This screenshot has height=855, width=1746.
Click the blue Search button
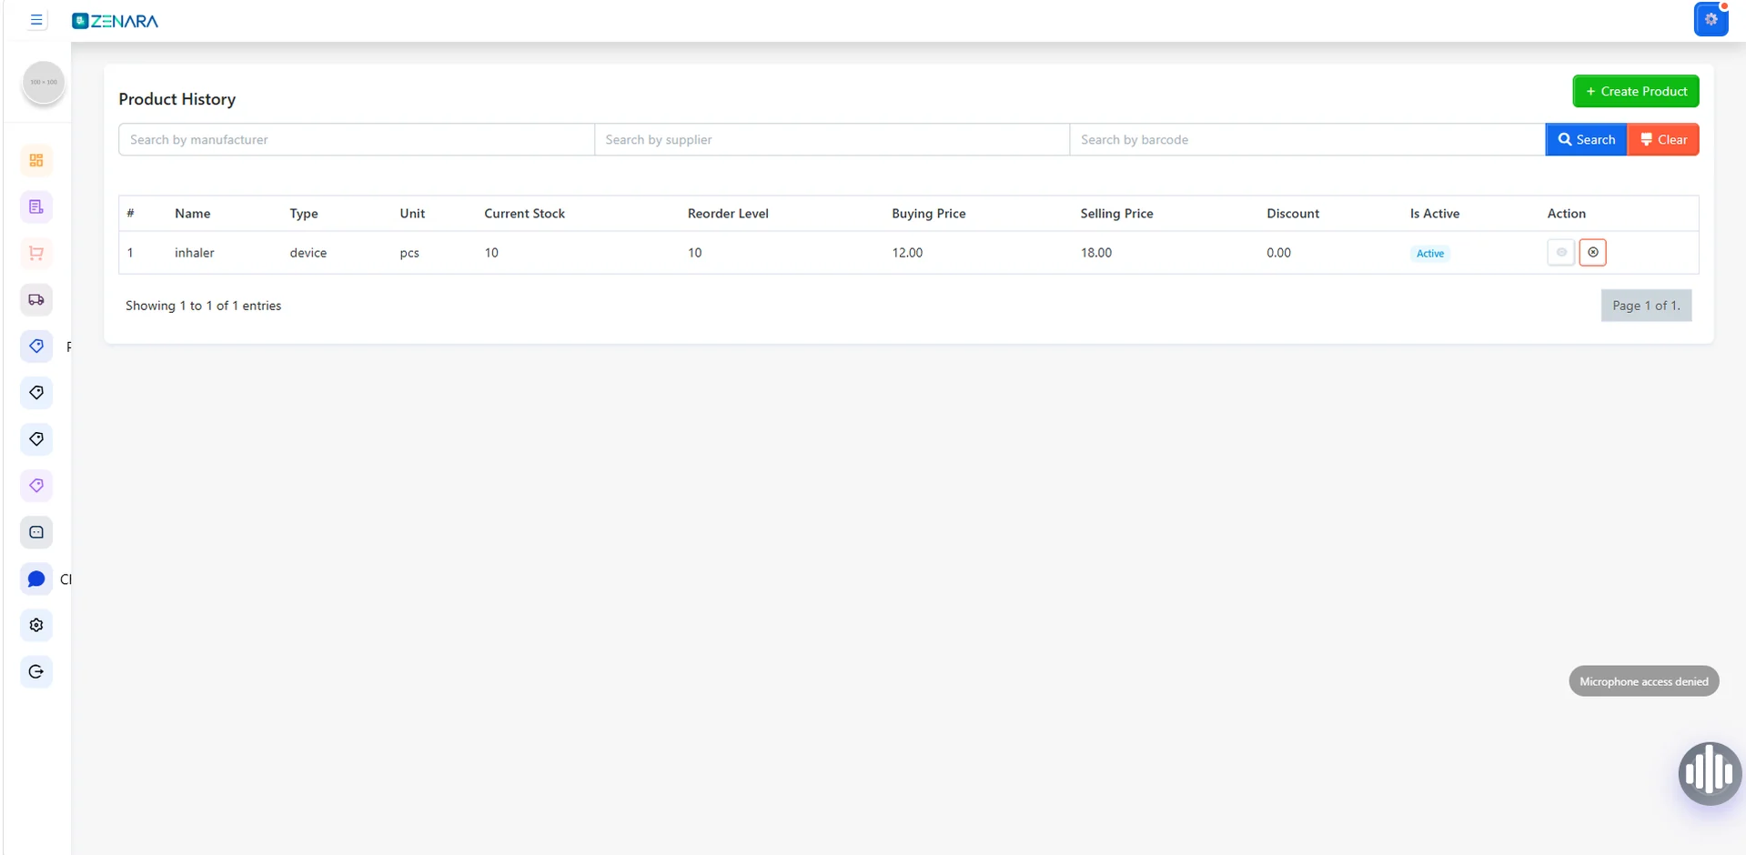1586,139
